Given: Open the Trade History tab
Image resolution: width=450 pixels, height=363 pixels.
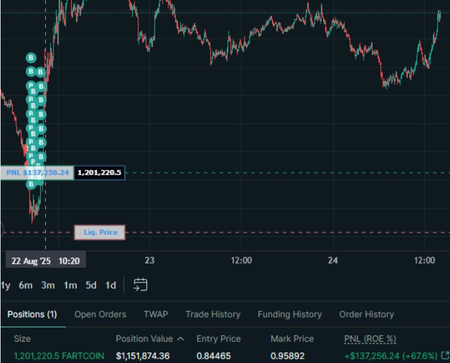Looking at the screenshot, I should click(x=212, y=314).
